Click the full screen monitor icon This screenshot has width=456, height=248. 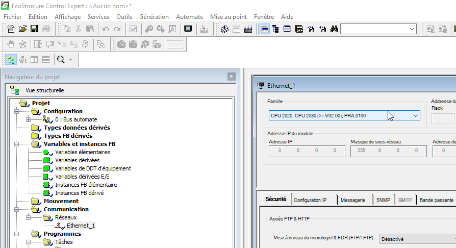[188, 29]
